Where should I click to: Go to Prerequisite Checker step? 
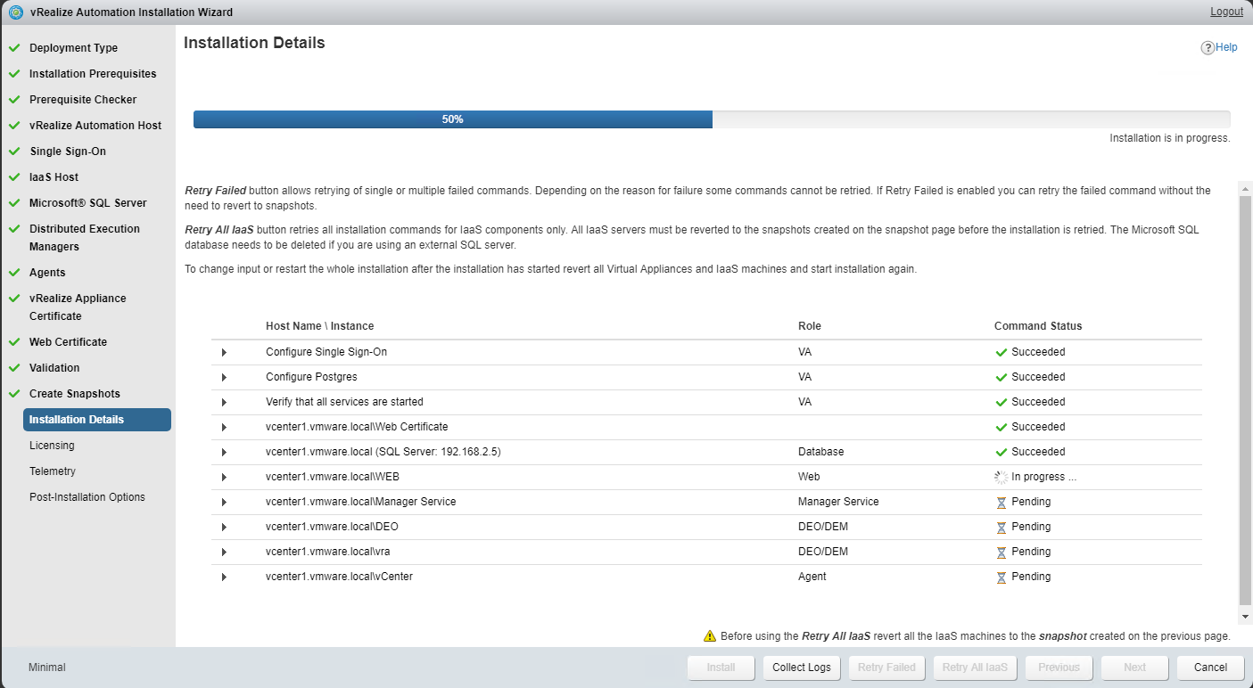(83, 100)
